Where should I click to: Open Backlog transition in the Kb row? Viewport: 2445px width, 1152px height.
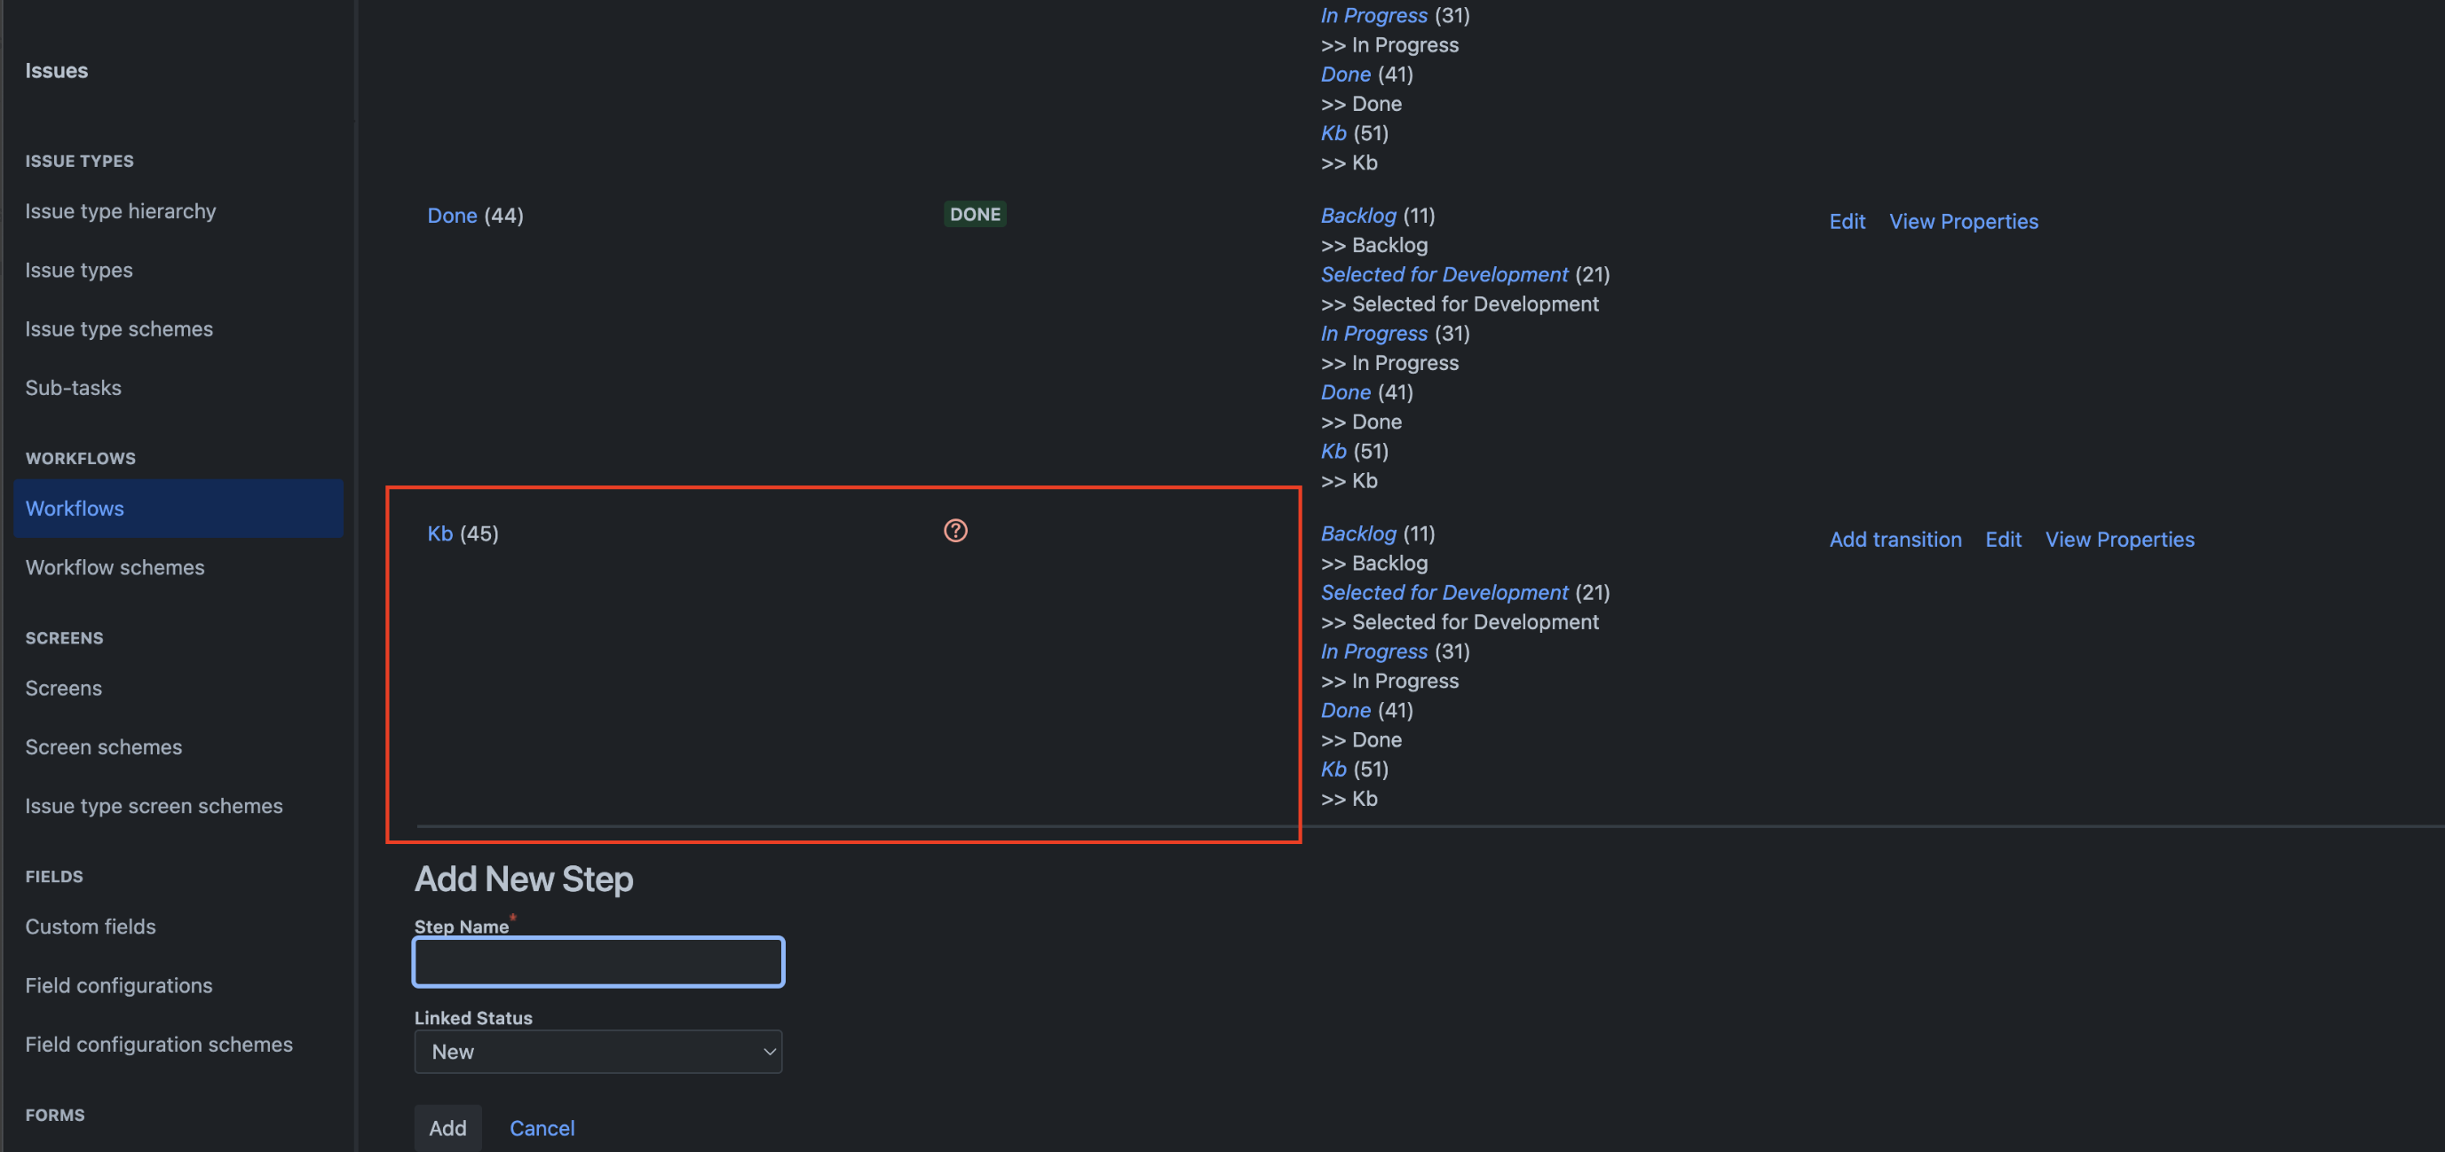pyautogui.click(x=1357, y=533)
